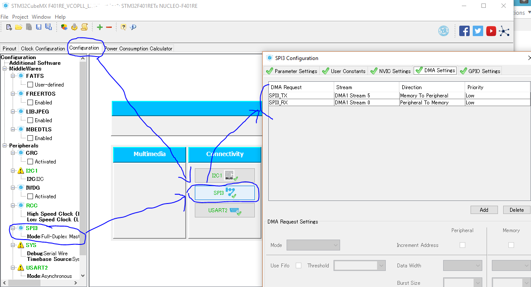Click the yellow scroll toolbar icon
Image resolution: width=531 pixels, height=287 pixels.
[x=84, y=27]
